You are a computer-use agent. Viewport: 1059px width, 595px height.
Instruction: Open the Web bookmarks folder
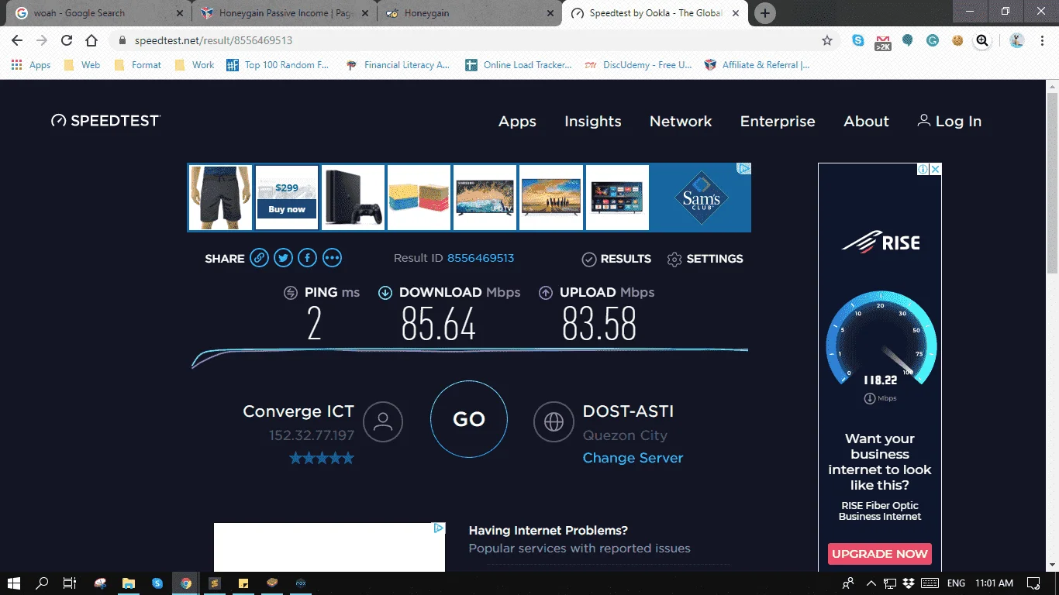pos(82,65)
